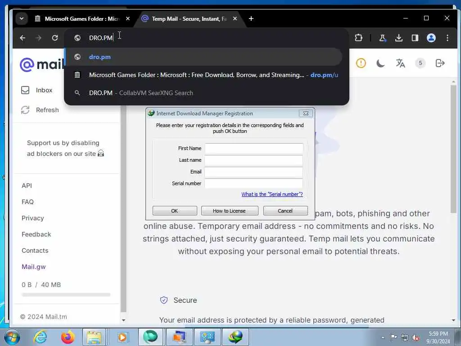The height and width of the screenshot is (346, 461).
Task: Close the Internet Download Manager Registration dialog
Action: pos(306,113)
